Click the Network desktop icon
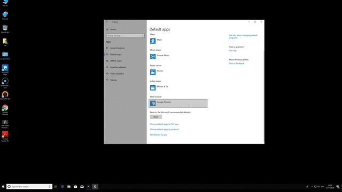 click(x=5, y=15)
